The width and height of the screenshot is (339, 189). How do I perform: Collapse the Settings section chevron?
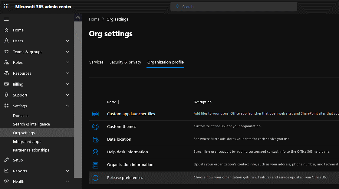point(67,106)
